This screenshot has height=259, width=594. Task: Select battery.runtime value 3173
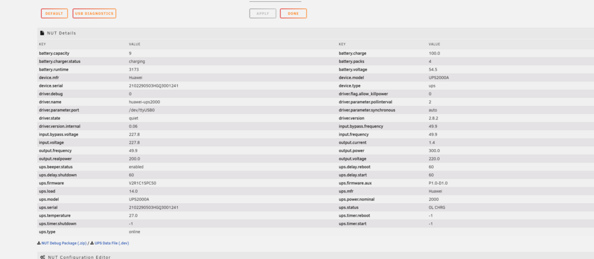pyautogui.click(x=133, y=70)
